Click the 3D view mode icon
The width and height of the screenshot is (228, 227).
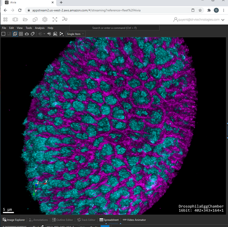[x=15, y=34]
